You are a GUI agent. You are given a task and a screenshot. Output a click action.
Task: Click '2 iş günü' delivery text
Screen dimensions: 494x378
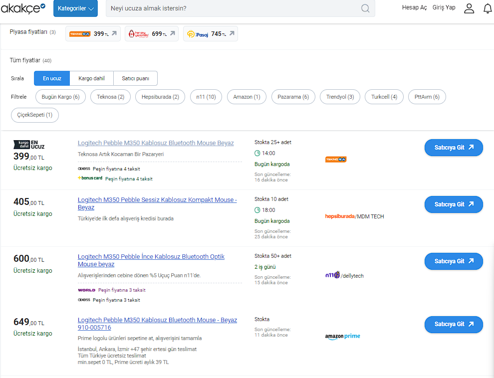pos(265,267)
